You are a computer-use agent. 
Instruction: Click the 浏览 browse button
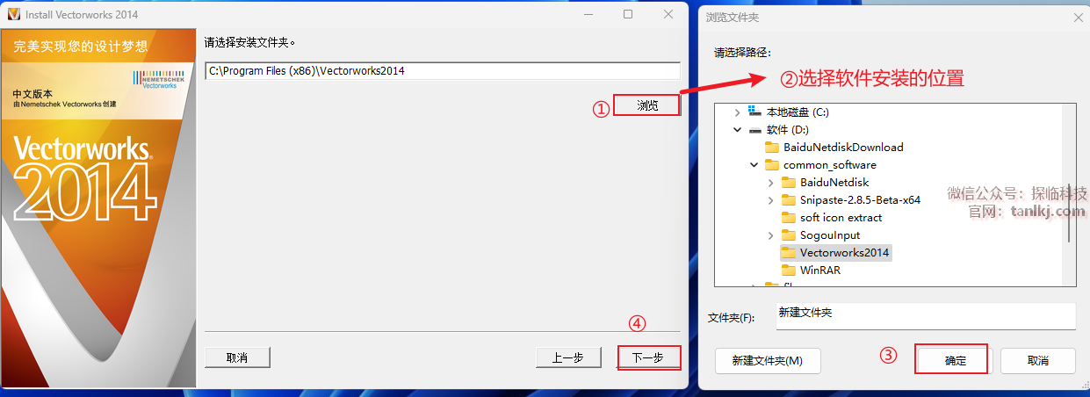pos(646,105)
